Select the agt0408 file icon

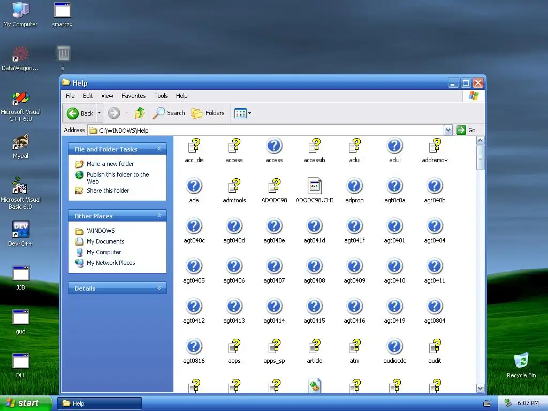click(x=314, y=267)
